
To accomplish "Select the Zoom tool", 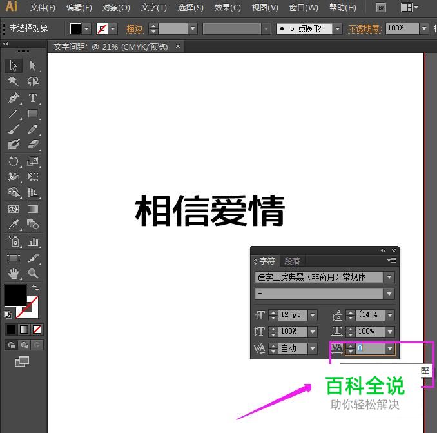I will coord(33,274).
